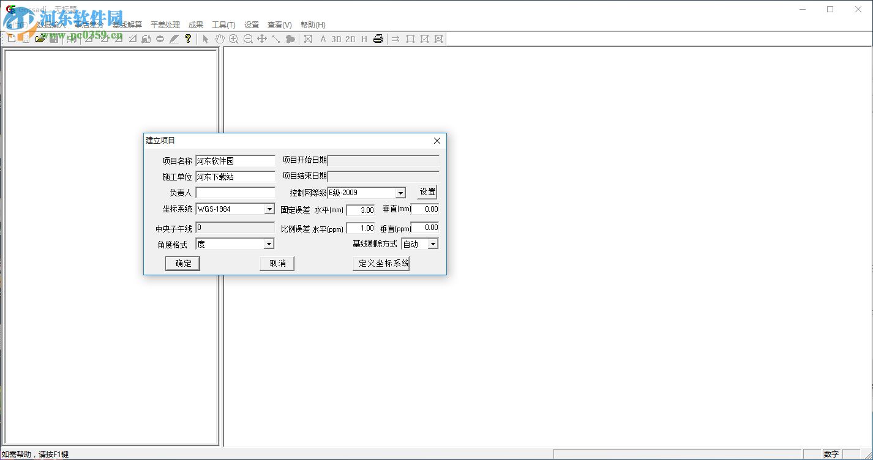Click the crossed box network icon
This screenshot has width=873, height=460.
(x=308, y=39)
